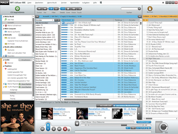Click Aktualisieren button next to Geräte
The width and height of the screenshot is (178, 134).
25,60
